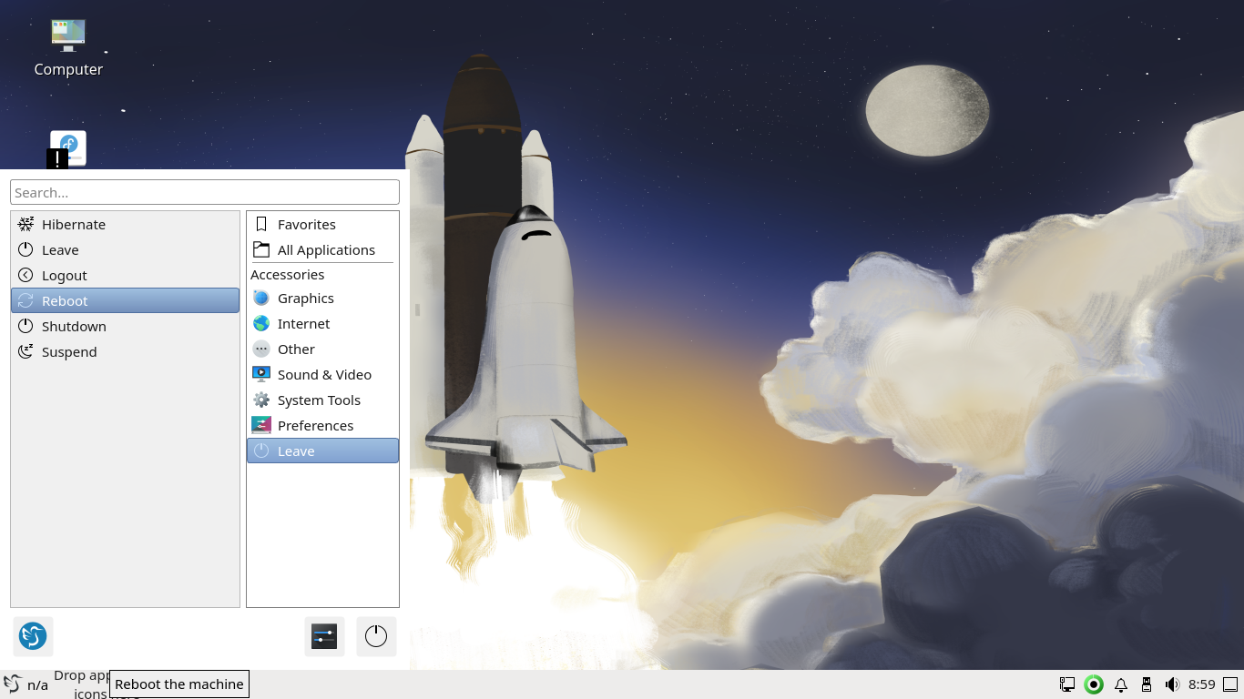Open the Preferences category
Screen dimensions: 1244x699
point(322,425)
